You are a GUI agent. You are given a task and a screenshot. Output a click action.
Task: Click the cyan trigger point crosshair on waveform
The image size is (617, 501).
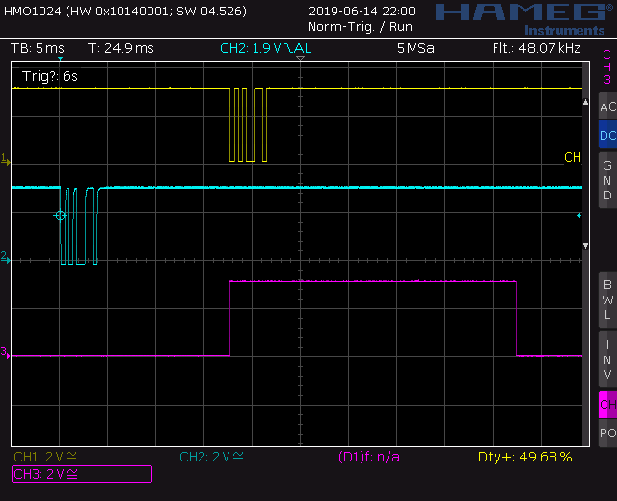(x=60, y=215)
